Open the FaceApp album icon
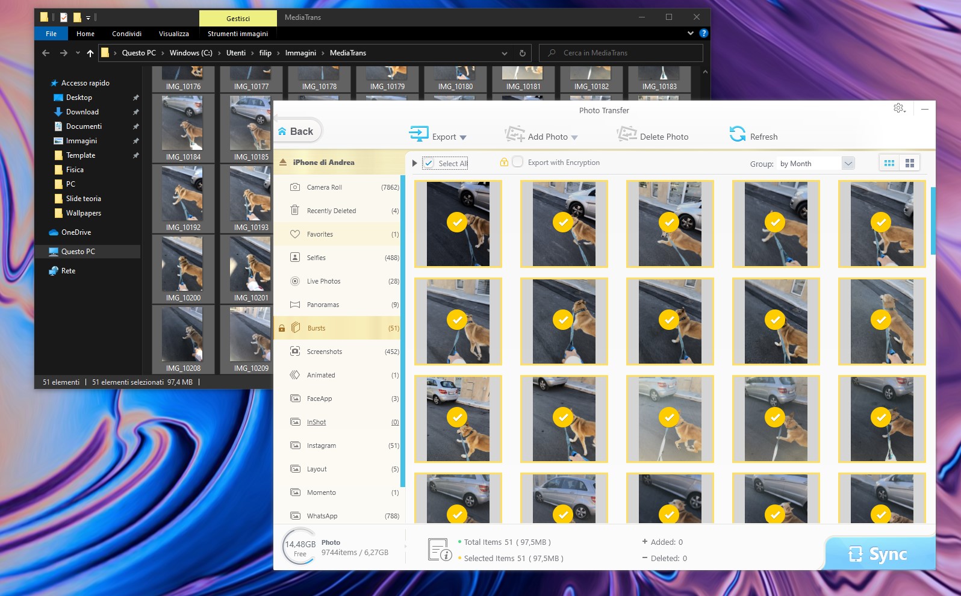The image size is (961, 596). pos(295,398)
